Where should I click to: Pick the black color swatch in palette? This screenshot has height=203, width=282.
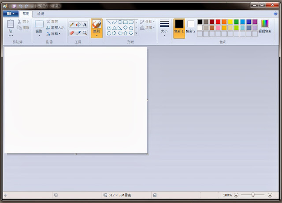click(x=200, y=22)
